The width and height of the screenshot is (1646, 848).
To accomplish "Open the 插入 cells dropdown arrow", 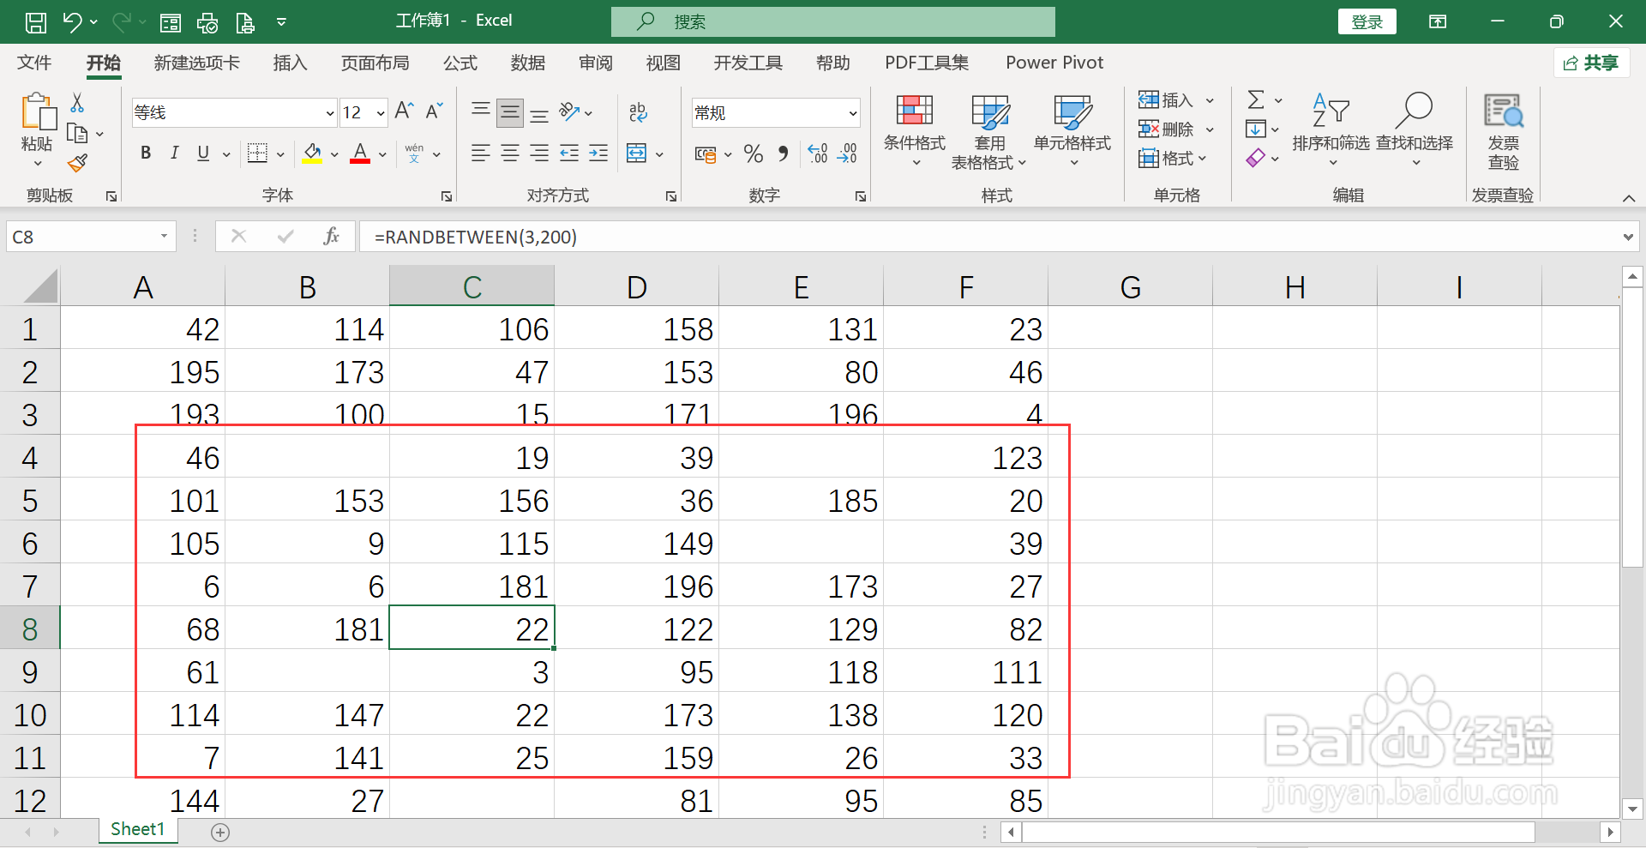I will 1210,100.
